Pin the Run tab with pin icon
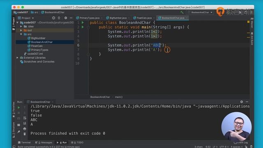263x148 pixels. point(18,132)
